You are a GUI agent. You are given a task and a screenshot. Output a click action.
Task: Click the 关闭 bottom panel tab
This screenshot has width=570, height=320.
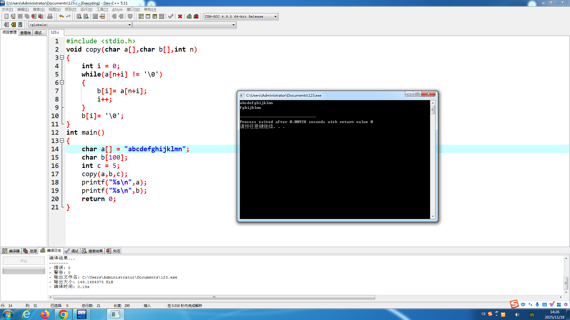tap(113, 251)
